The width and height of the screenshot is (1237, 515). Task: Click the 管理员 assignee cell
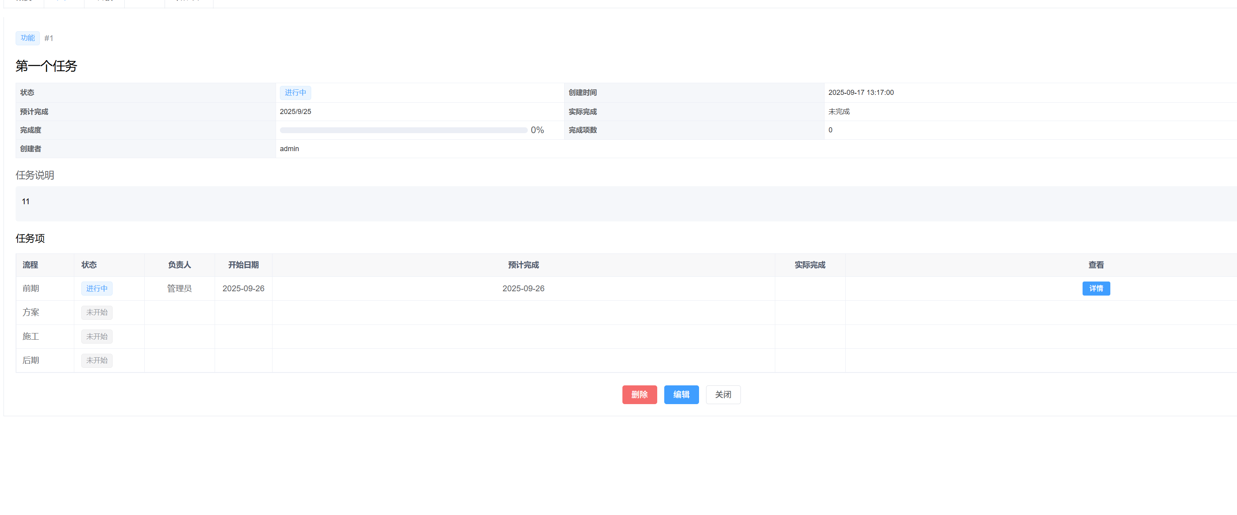click(x=179, y=288)
